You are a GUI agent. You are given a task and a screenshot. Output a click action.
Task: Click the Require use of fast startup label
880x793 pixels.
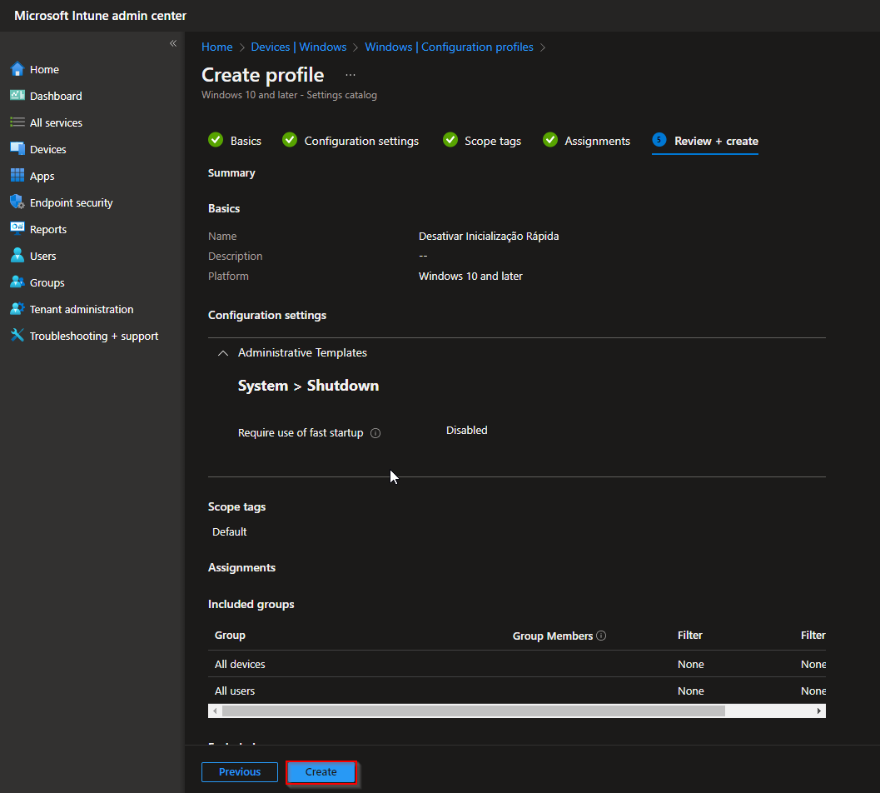(301, 433)
